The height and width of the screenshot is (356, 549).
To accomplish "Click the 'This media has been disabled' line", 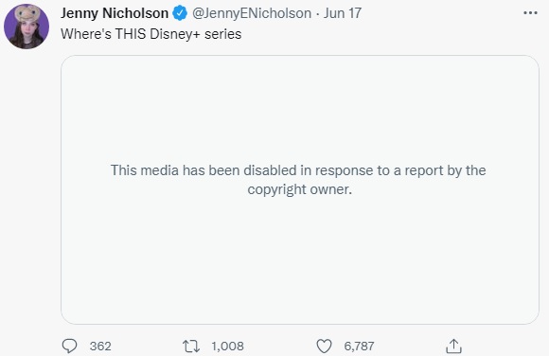I will [298, 170].
